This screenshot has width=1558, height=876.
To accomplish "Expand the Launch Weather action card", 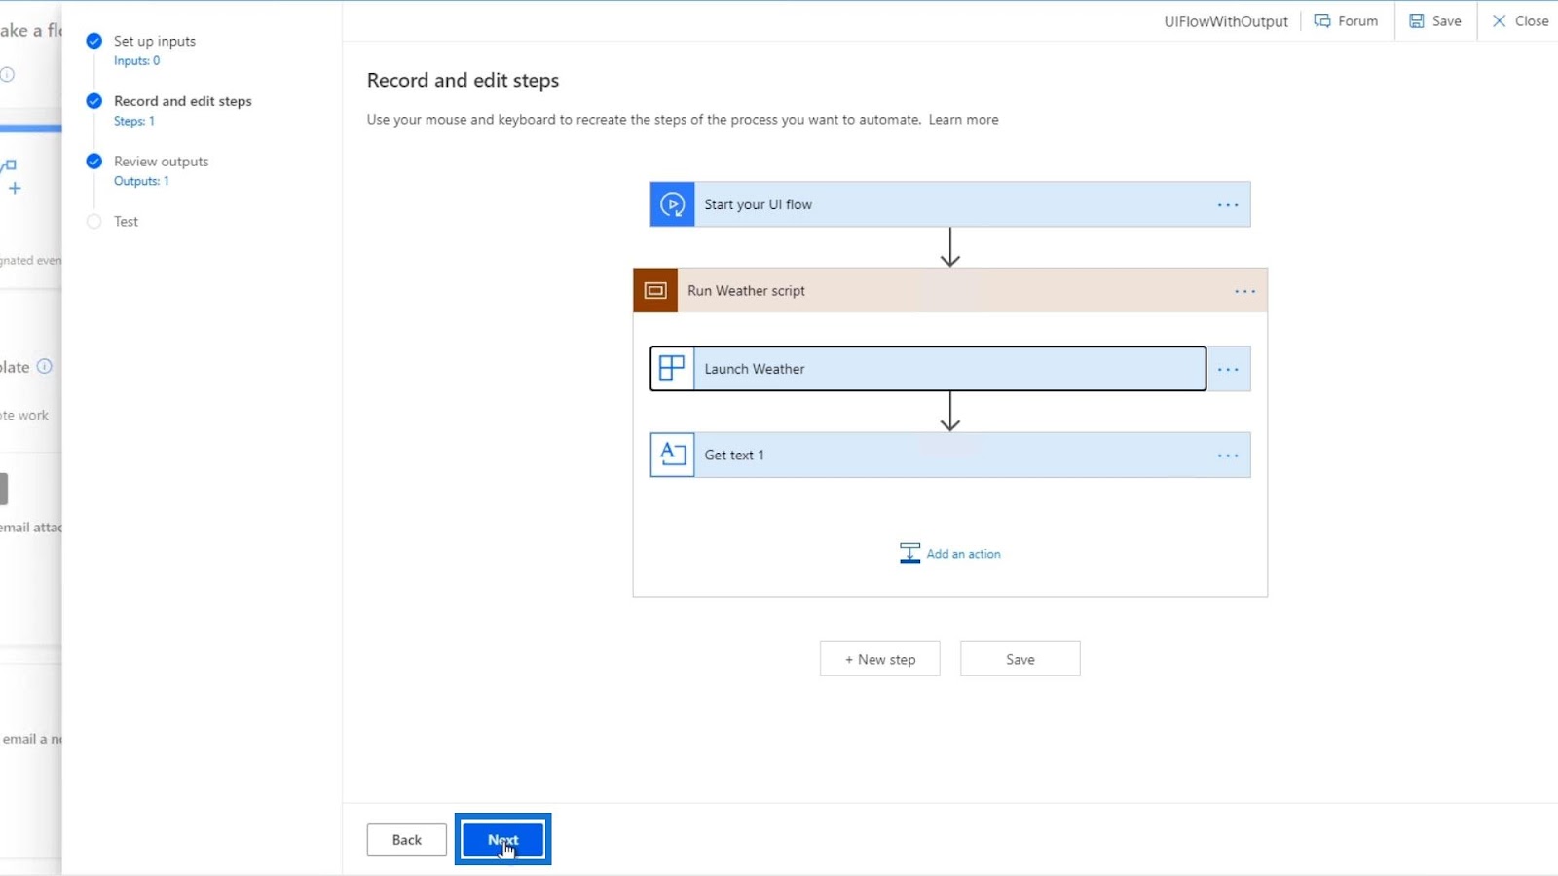I will [928, 368].
